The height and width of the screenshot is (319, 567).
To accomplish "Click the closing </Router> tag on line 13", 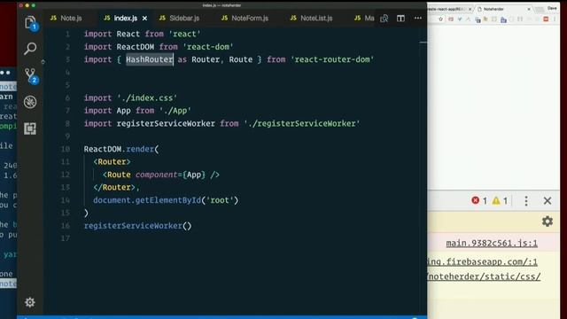I will pyautogui.click(x=114, y=187).
